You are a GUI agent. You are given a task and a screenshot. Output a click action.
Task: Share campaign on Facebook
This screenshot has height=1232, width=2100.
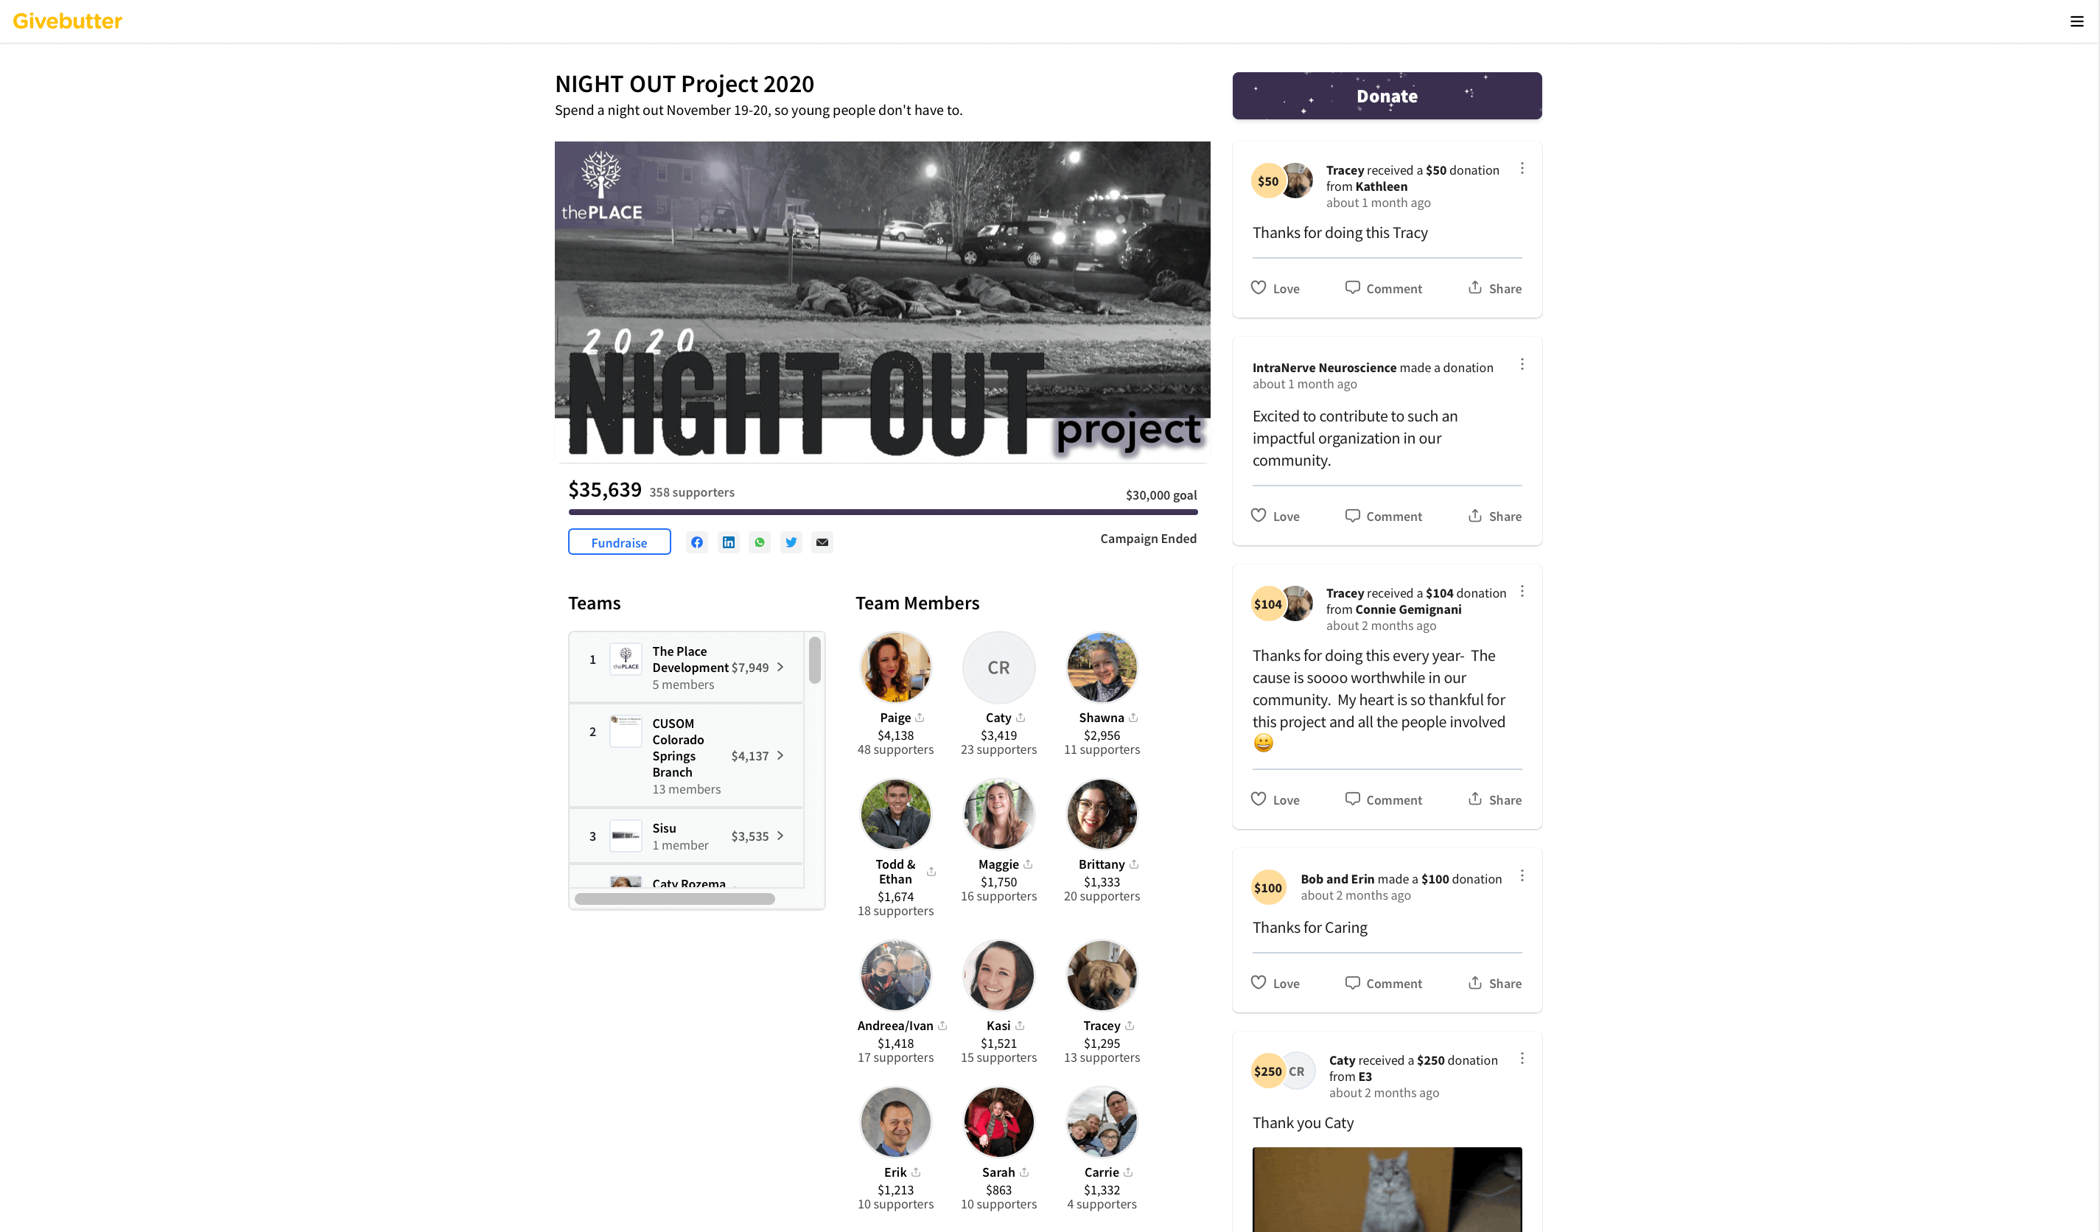click(x=696, y=542)
